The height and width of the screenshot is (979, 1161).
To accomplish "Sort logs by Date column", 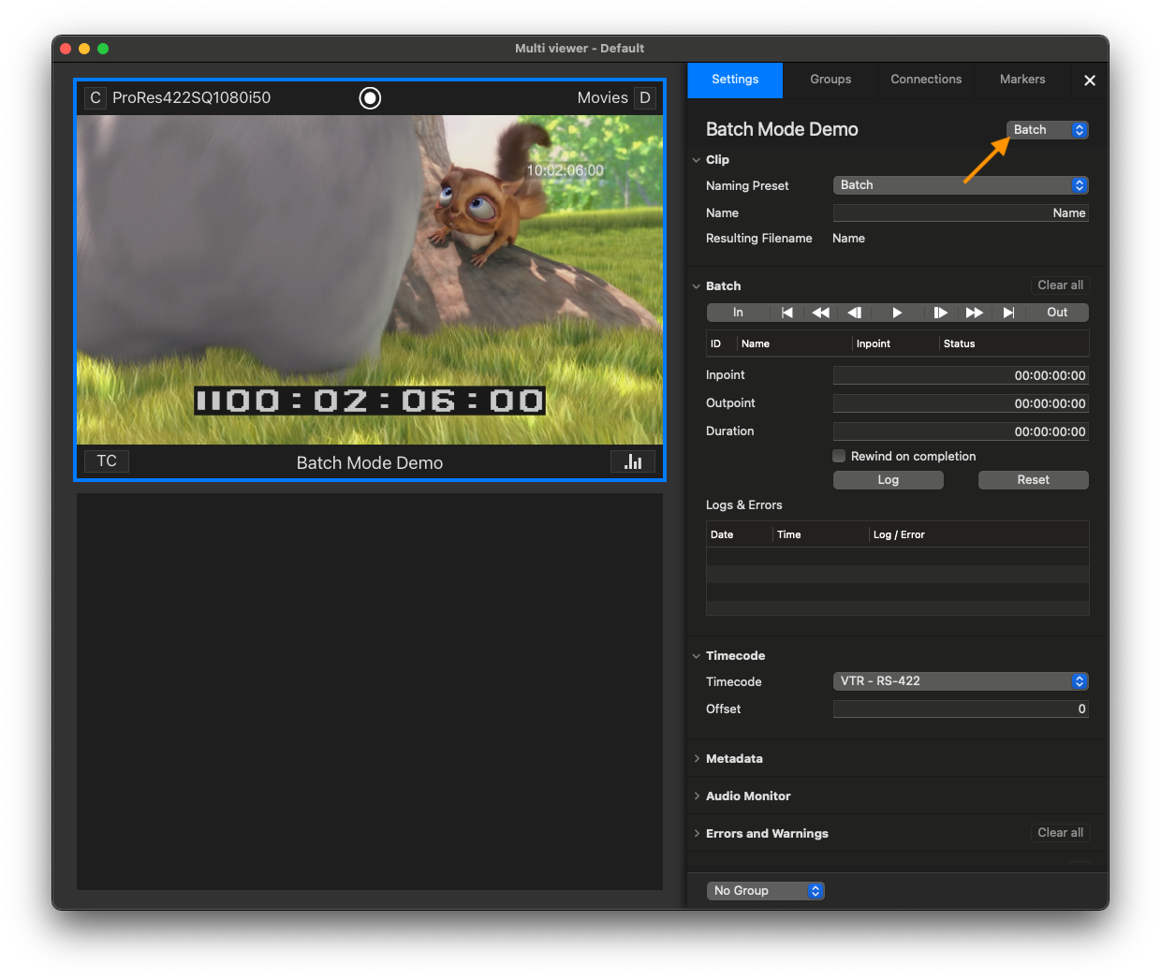I will [739, 535].
